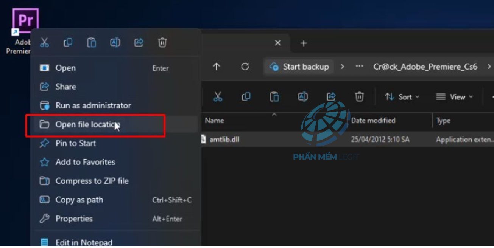Viewport: 494px width, 248px height.
Task: Click the Paste clipboard icon atop the context menu
Action: click(92, 42)
